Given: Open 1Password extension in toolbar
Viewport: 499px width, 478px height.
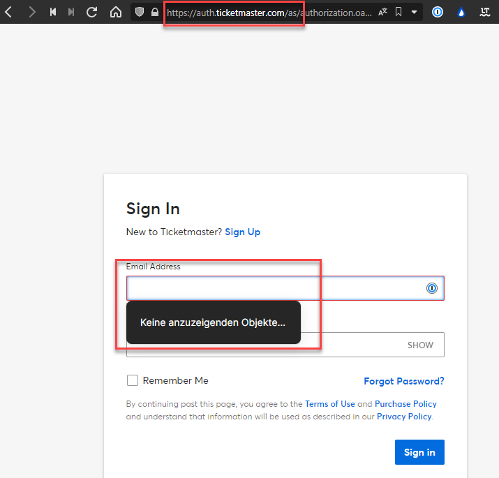Looking at the screenshot, I should (x=438, y=12).
